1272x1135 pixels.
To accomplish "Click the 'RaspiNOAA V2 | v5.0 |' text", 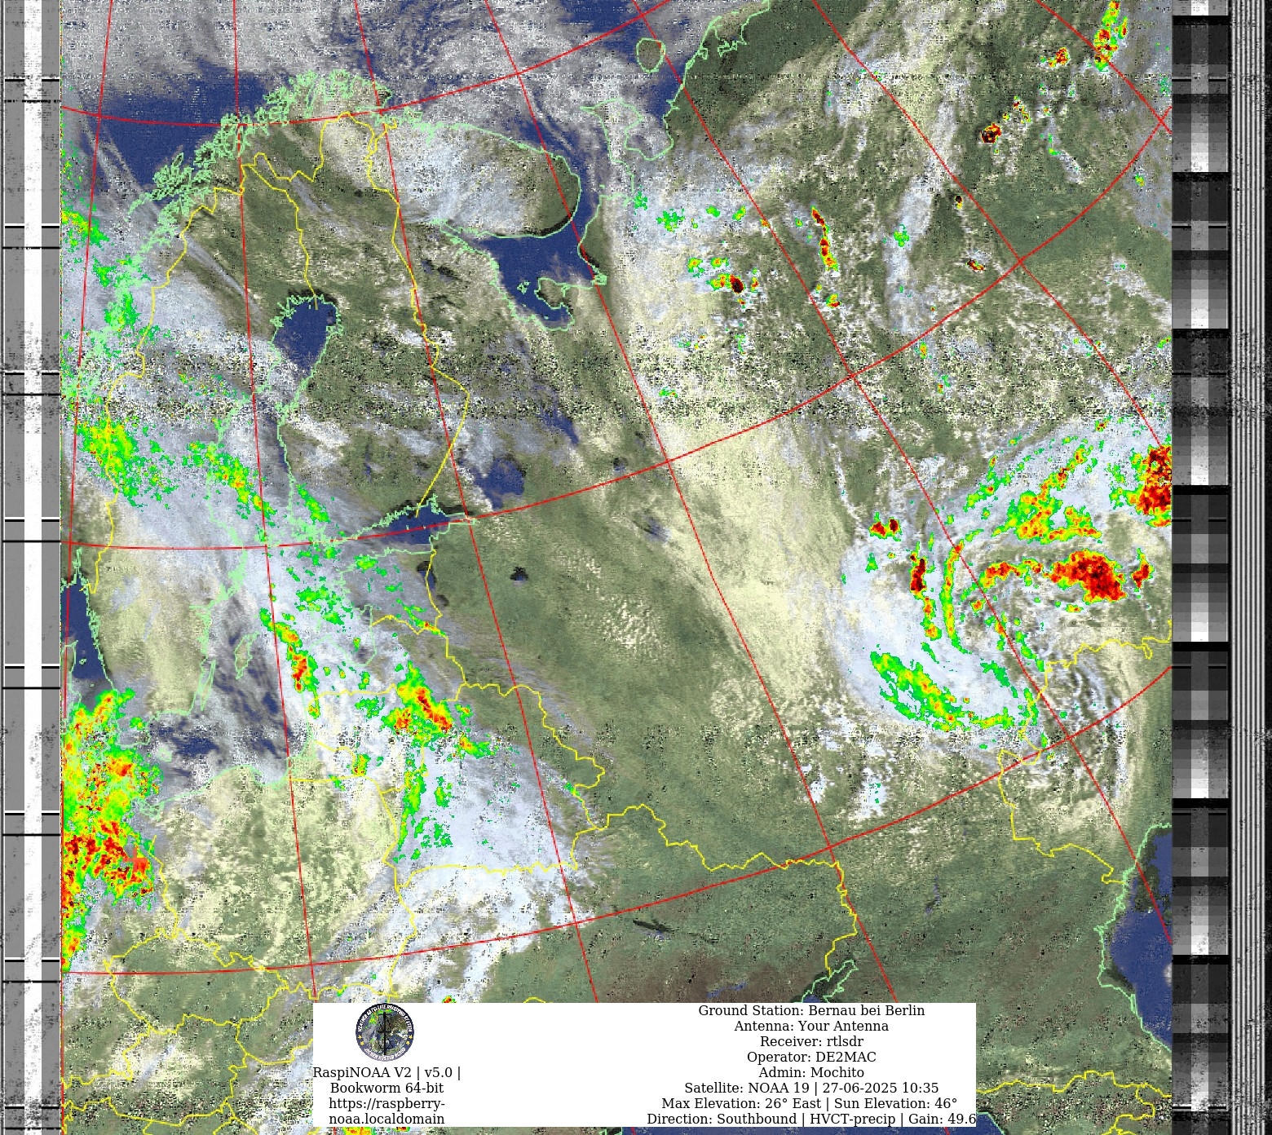I will pos(386,1073).
